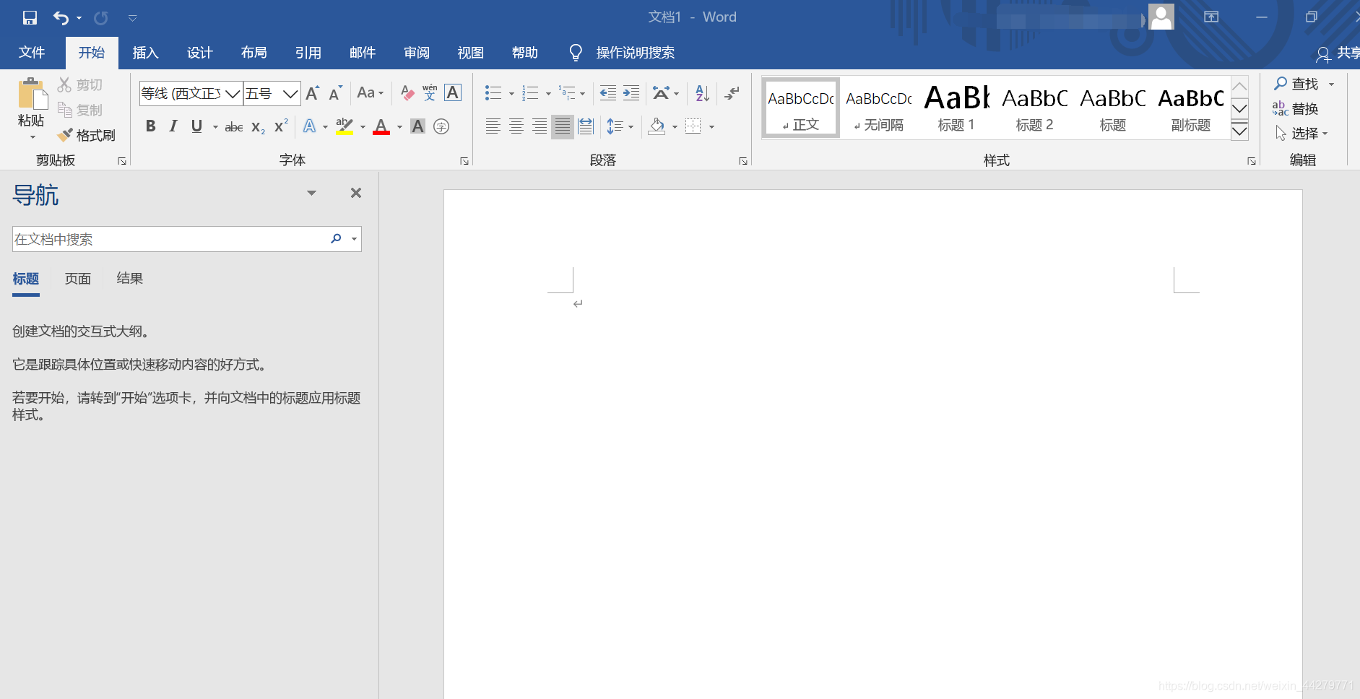The image size is (1360, 699).
Task: Increase paragraph indent
Action: coord(631,93)
